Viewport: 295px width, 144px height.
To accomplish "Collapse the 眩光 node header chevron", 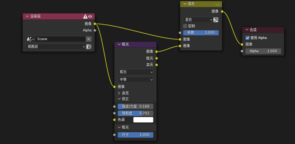I will (119, 44).
